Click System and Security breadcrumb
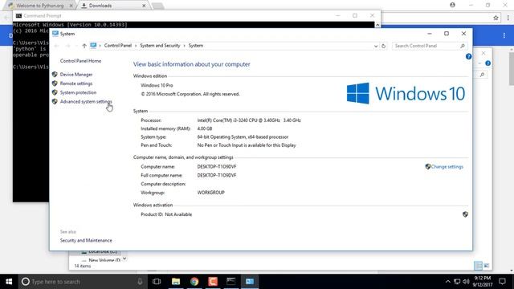The height and width of the screenshot is (289, 514). (160, 46)
